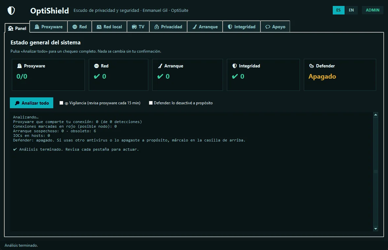Click the eye icon beside Vigilancia
The width and height of the screenshot is (388, 250).
click(66, 104)
